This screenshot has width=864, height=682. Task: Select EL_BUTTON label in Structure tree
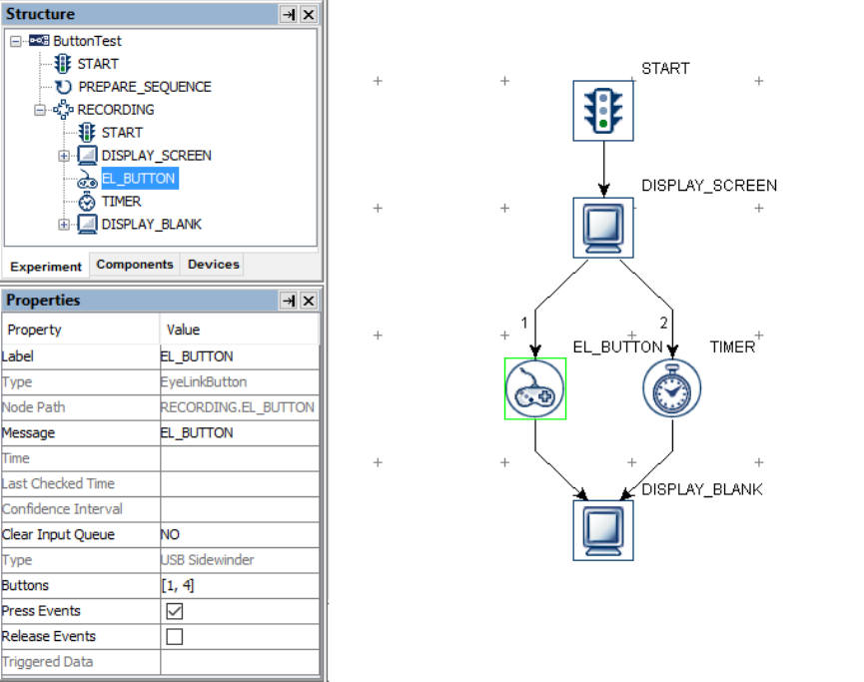[x=140, y=179]
